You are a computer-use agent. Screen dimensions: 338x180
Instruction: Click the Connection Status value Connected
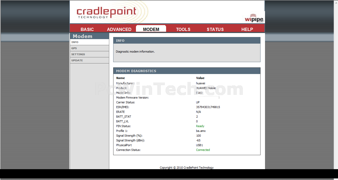tap(203, 150)
